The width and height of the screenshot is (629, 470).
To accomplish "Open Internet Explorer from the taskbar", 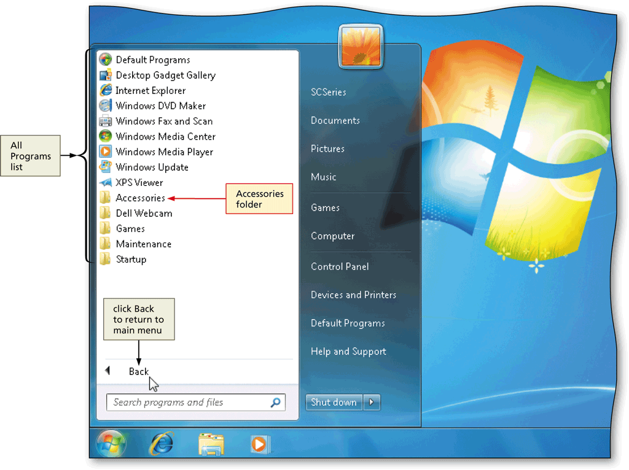I will [x=162, y=444].
